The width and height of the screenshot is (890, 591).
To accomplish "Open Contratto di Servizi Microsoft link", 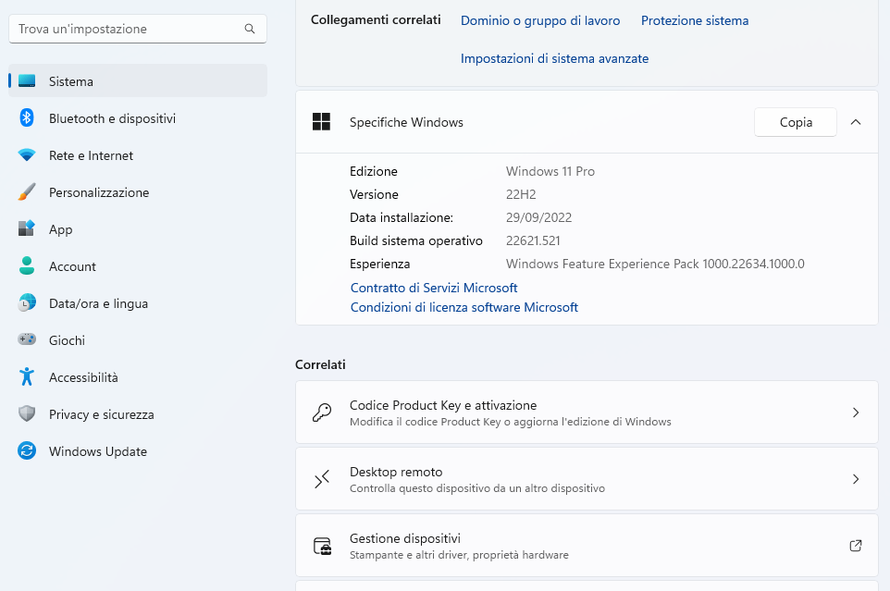I will 434,288.
